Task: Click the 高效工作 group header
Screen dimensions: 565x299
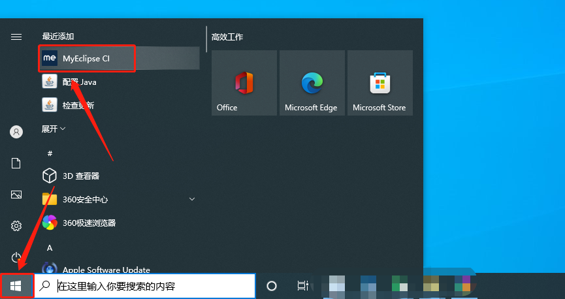Action: (227, 37)
